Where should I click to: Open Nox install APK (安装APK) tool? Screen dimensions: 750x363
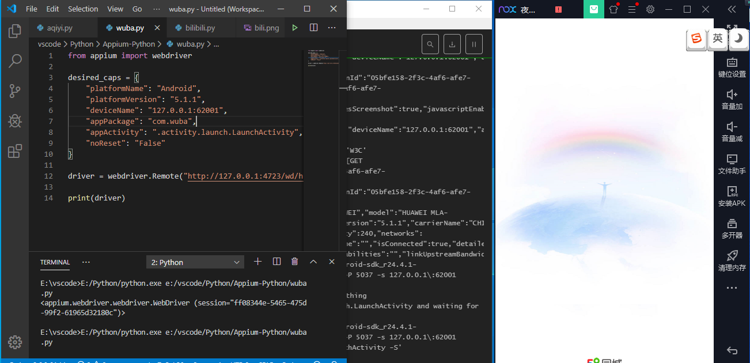pyautogui.click(x=732, y=196)
